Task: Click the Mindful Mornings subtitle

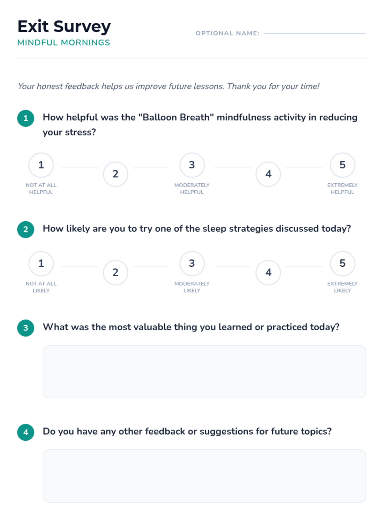Action: pos(64,42)
